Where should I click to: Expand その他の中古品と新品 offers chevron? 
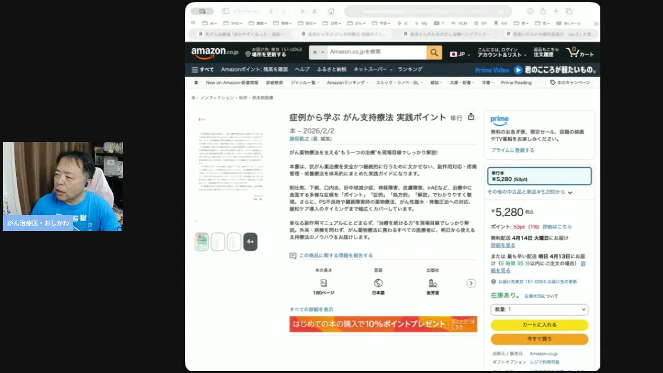tap(570, 192)
